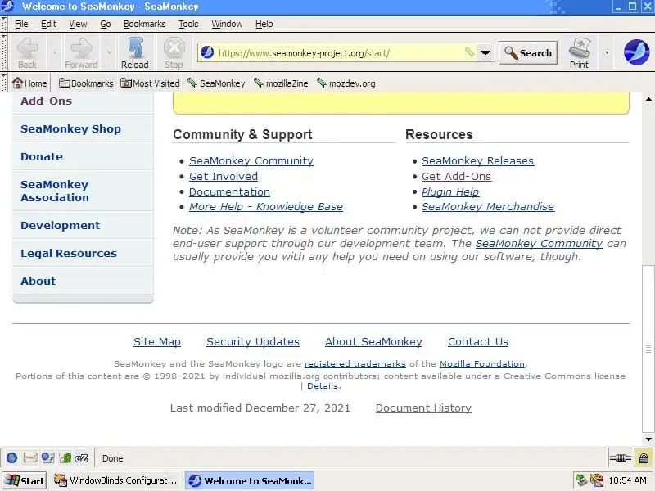Open the File menu
This screenshot has height=491, width=655.
(21, 24)
